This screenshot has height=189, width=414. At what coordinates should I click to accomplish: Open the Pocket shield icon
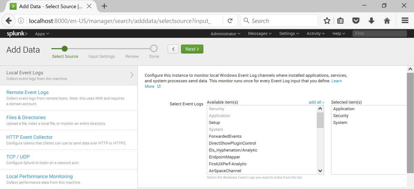click(356, 21)
